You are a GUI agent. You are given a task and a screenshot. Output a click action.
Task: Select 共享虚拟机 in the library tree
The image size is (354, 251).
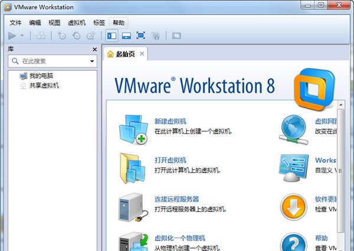pos(44,85)
